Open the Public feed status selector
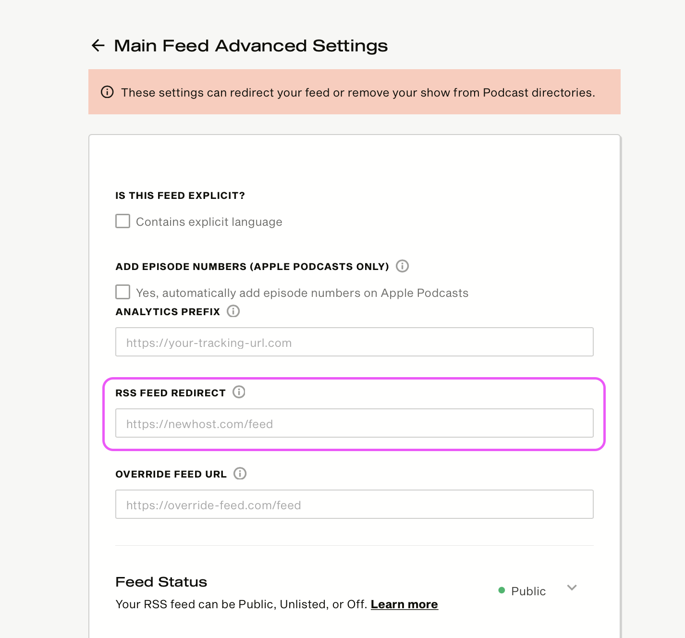The image size is (685, 638). (538, 590)
